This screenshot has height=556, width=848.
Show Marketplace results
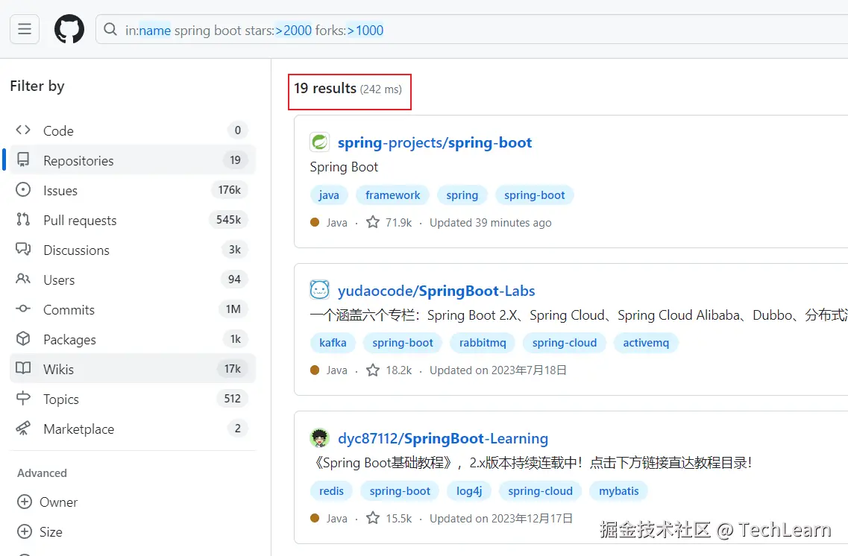tap(133, 429)
